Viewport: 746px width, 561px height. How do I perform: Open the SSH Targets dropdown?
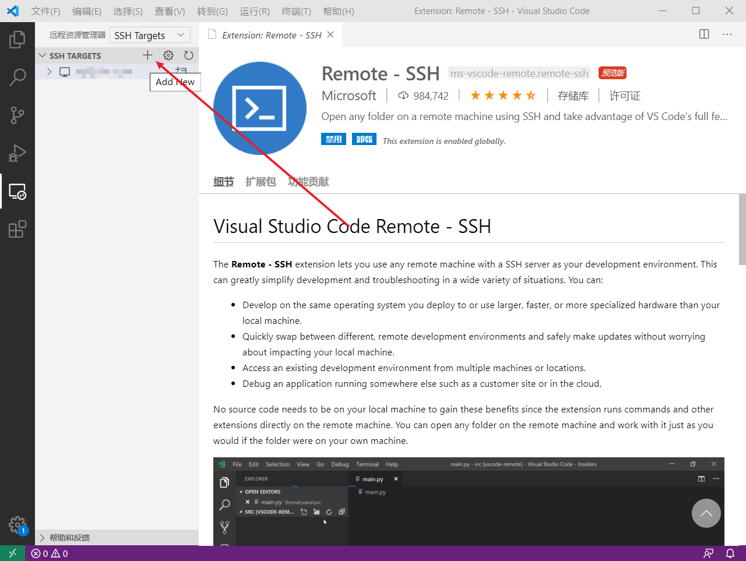click(150, 36)
